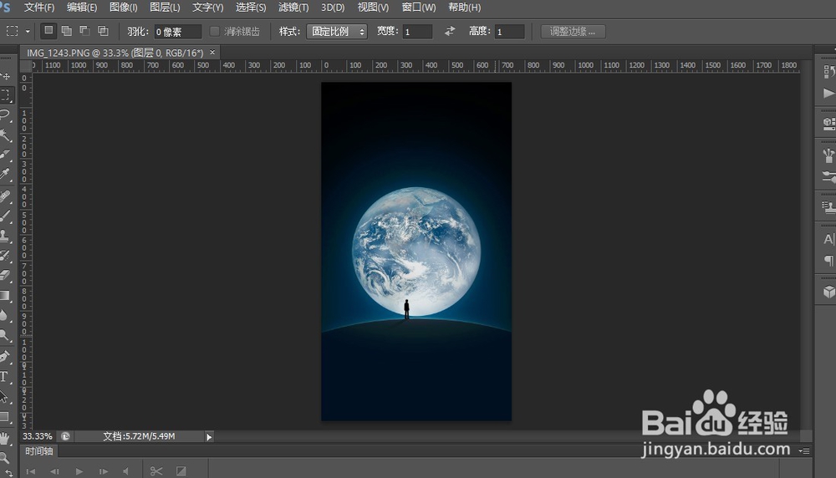Screen dimensions: 836x478
Task: Expand the status bar info arrow
Action: tap(209, 437)
